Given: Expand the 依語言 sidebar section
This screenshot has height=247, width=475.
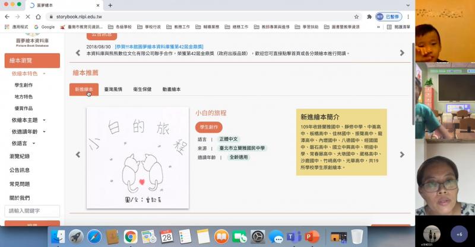Looking at the screenshot, I should pyautogui.click(x=23, y=143).
